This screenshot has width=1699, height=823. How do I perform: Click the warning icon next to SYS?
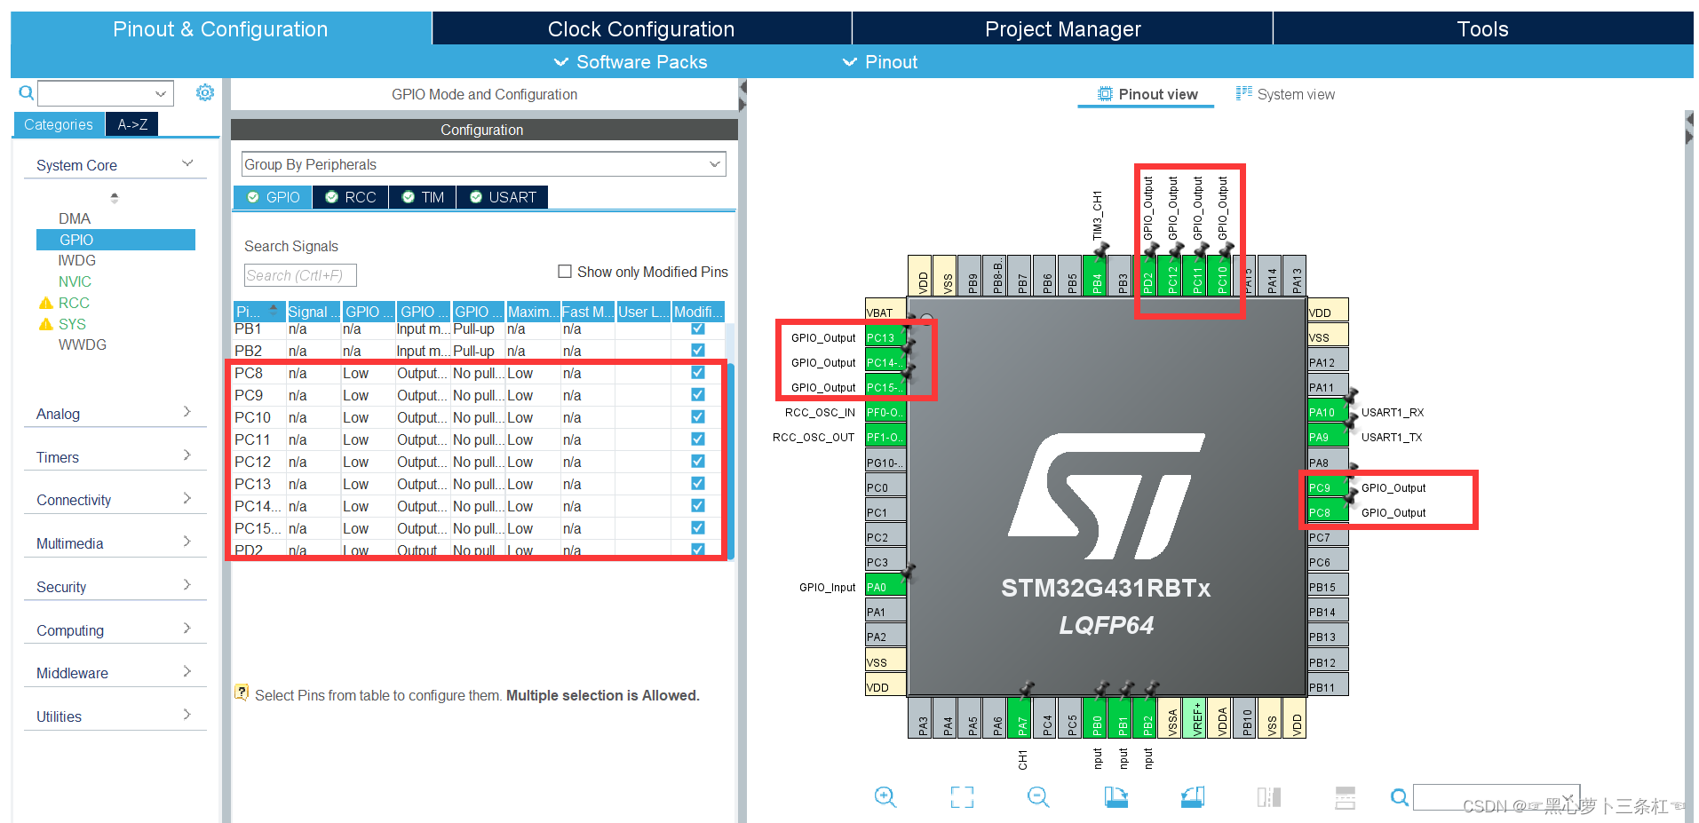pyautogui.click(x=46, y=324)
